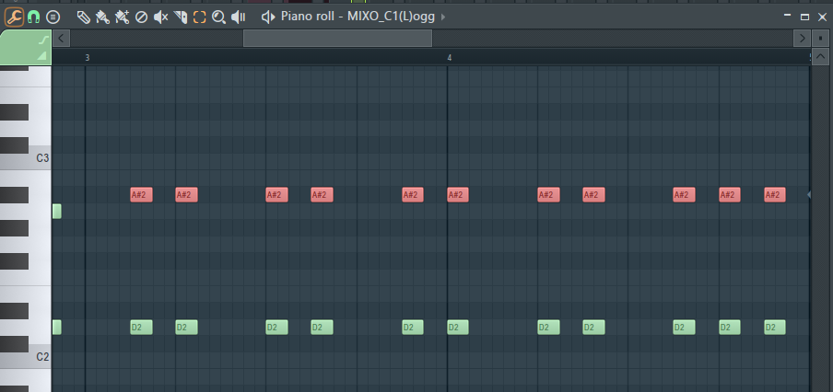Select the first A#2 note after bar 3

[141, 195]
